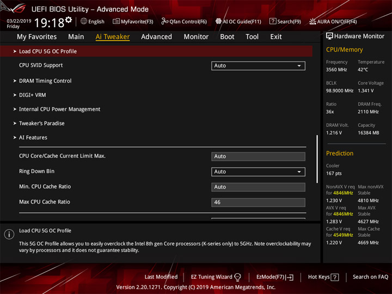Image resolution: width=392 pixels, height=294 pixels.
Task: Click the 1.216 V DRAM Volt. value
Action: click(334, 133)
